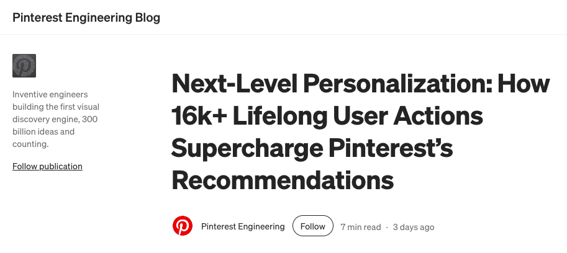Click the word "counting." in the sidebar
567x253 pixels.
coord(30,144)
